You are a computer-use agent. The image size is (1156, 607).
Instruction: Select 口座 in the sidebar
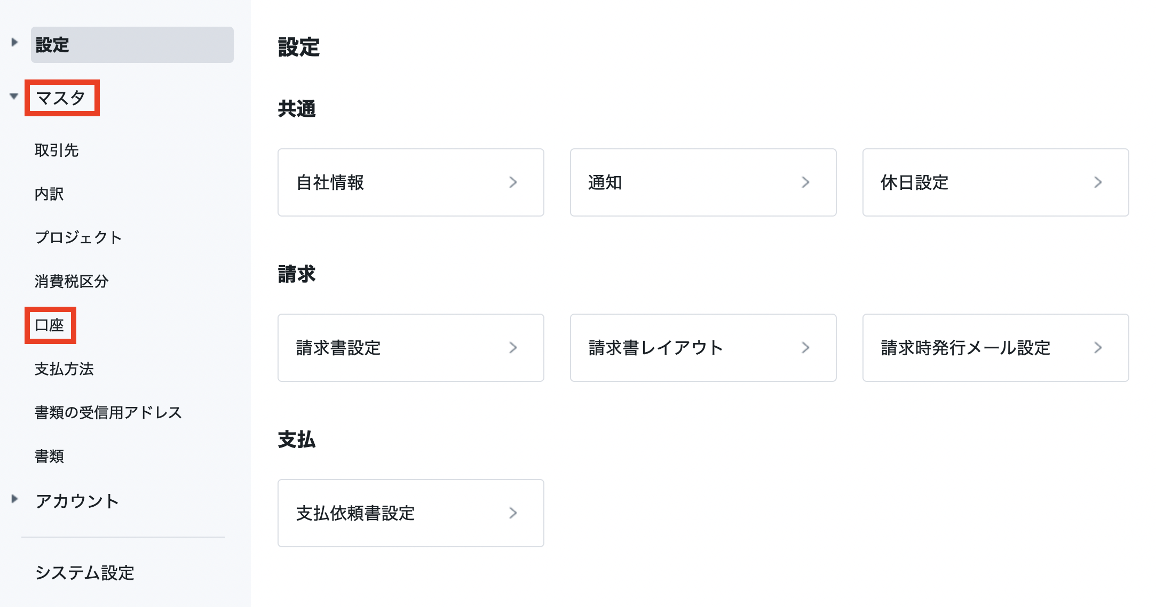coord(50,325)
